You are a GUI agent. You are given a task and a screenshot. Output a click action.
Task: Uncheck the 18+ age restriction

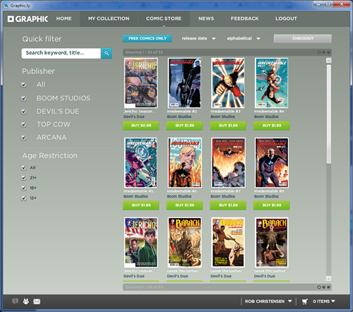tap(24, 188)
